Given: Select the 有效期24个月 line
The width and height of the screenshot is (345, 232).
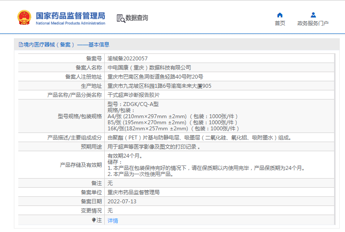Looking at the screenshot, I should (x=125, y=156).
